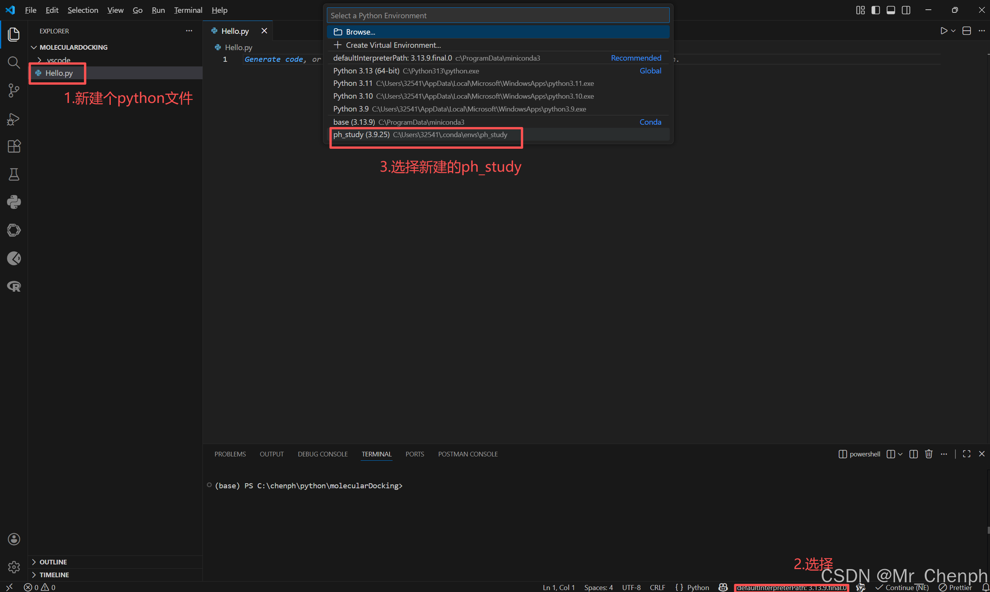Screen dimensions: 990x592
Task: Open the Extensions view
Action: (14, 146)
